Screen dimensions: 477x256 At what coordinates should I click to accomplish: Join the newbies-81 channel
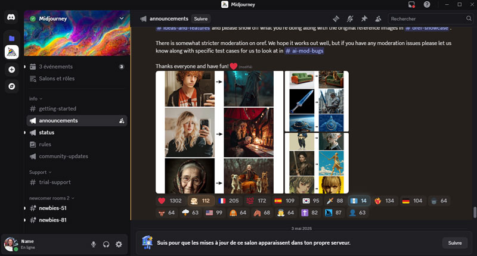click(77, 220)
